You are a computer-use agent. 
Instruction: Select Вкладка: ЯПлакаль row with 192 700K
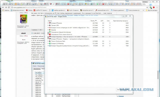[x=88, y=23]
